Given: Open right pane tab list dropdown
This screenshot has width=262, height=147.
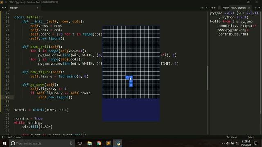Looking at the screenshot, I should [x=259, y=7].
